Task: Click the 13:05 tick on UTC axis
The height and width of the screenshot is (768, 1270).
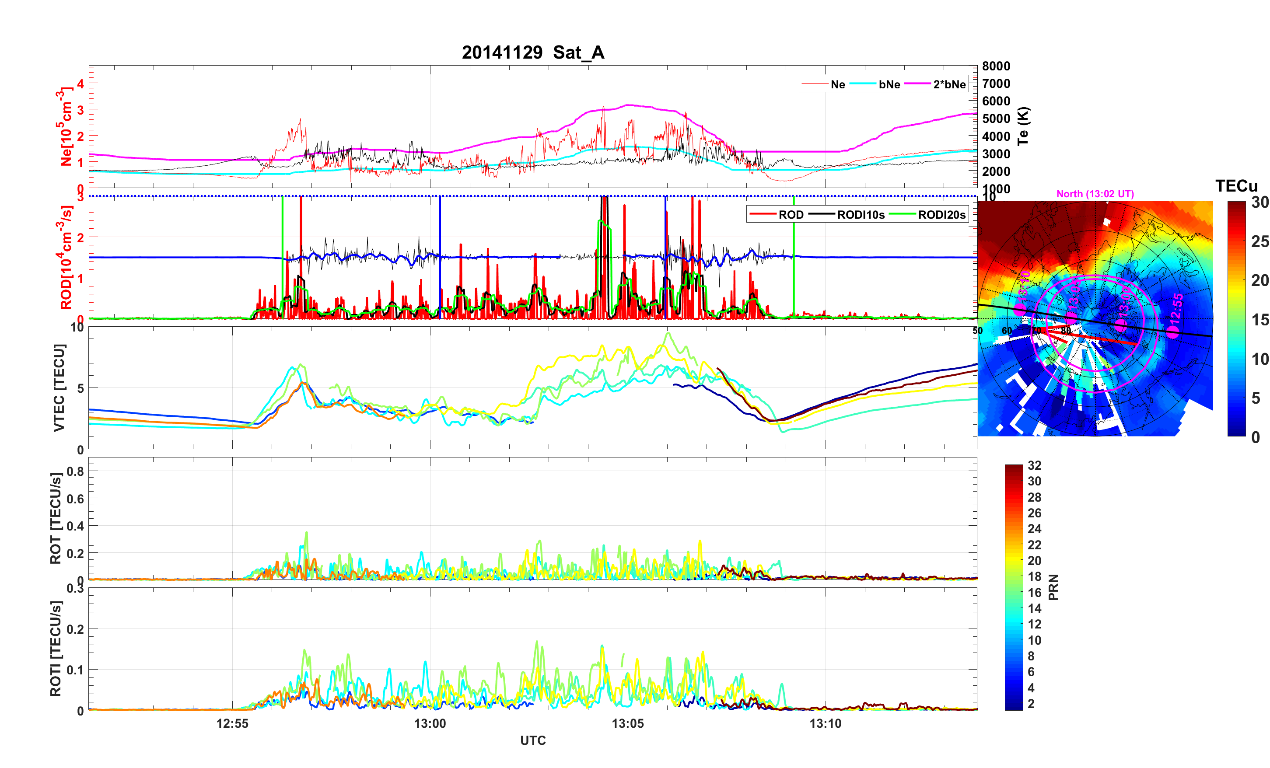Action: point(627,723)
